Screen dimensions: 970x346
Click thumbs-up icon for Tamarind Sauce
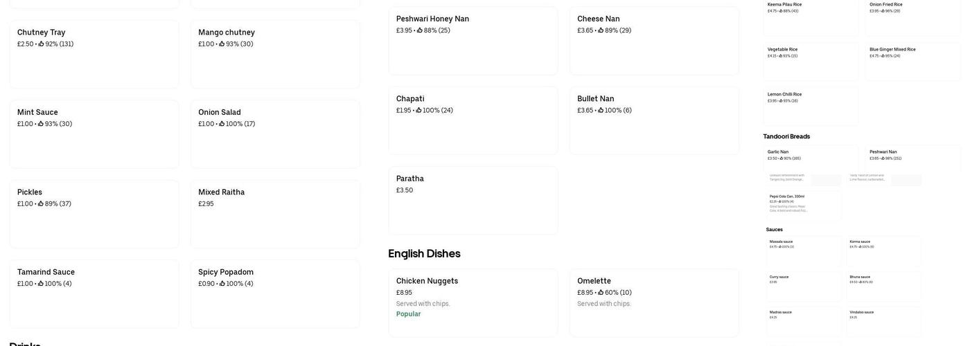coord(42,284)
